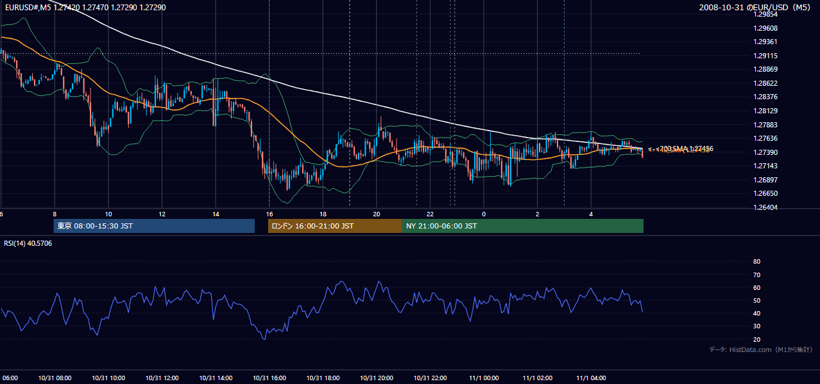Click the 10/31 12:00 time axis label
The height and width of the screenshot is (384, 820).
click(x=162, y=378)
